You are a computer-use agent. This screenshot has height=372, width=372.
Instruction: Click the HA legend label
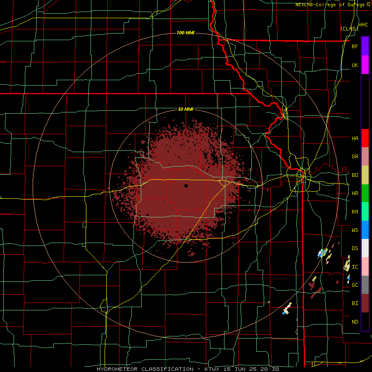[x=355, y=138]
